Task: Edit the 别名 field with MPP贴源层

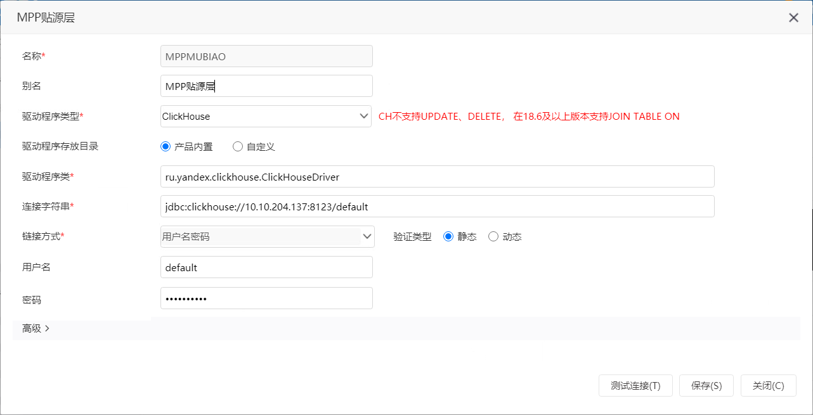Action: tap(266, 86)
